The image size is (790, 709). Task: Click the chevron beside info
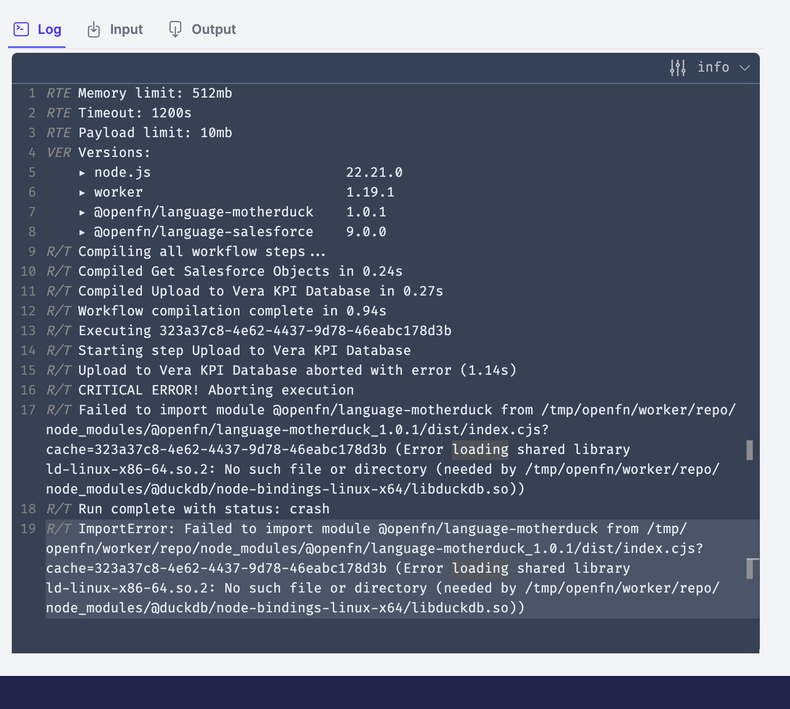point(745,68)
